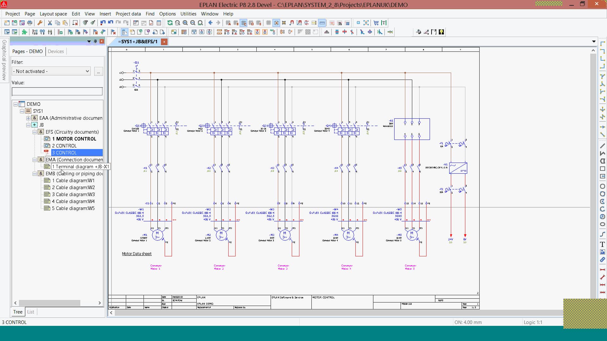
Task: Open the '- Not activated -' filter dropdown
Action: tap(51, 71)
